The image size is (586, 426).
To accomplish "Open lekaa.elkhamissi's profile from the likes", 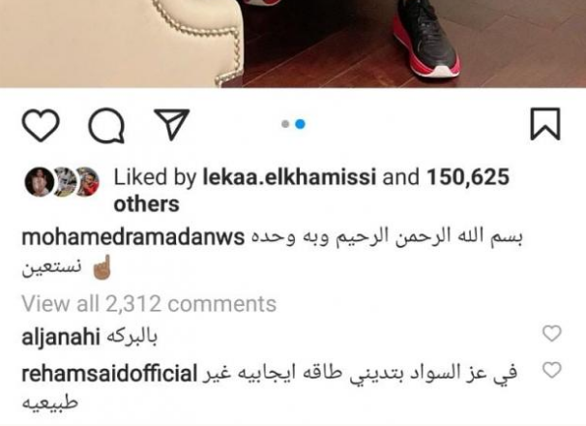I will [289, 177].
